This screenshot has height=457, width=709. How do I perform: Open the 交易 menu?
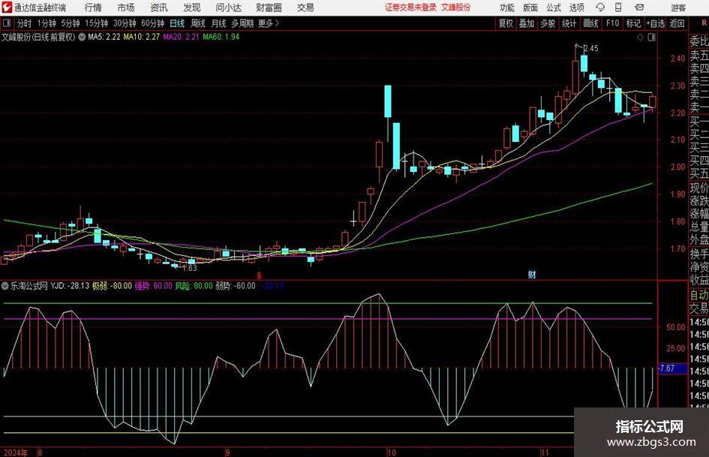[305, 8]
